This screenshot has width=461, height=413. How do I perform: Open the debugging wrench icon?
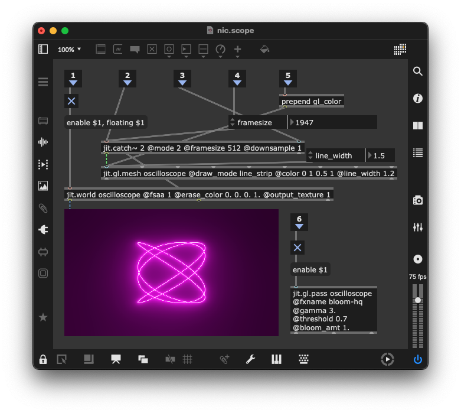point(250,359)
